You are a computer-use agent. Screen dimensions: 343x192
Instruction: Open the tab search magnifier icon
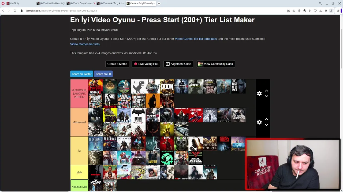tap(320, 3)
